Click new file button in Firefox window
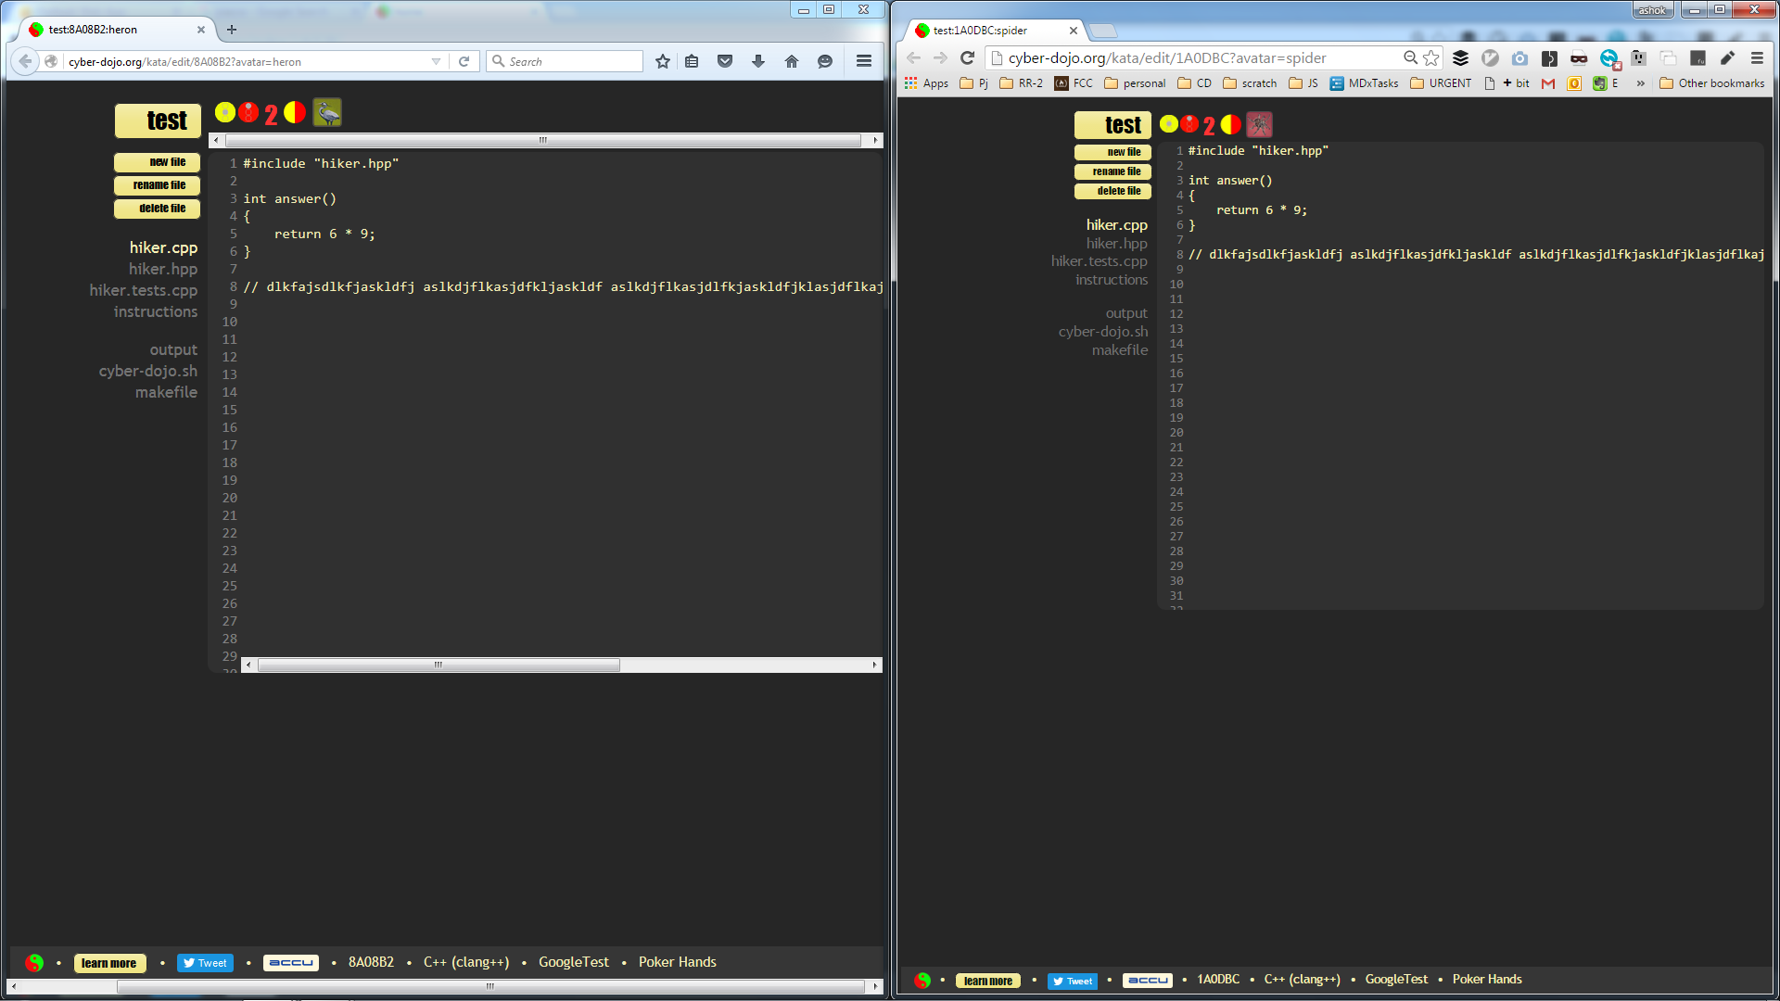1780x1001 pixels. click(157, 162)
